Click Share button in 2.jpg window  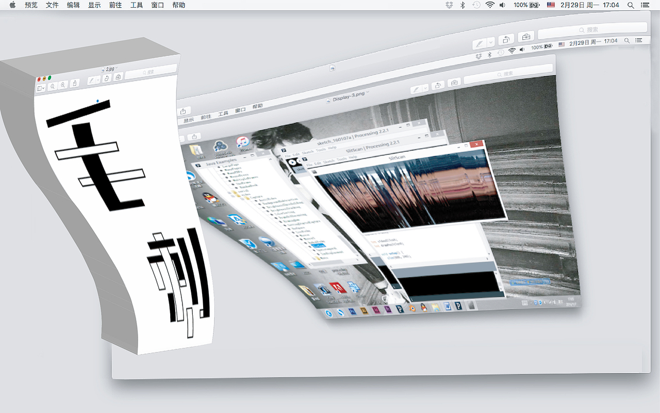[x=75, y=83]
